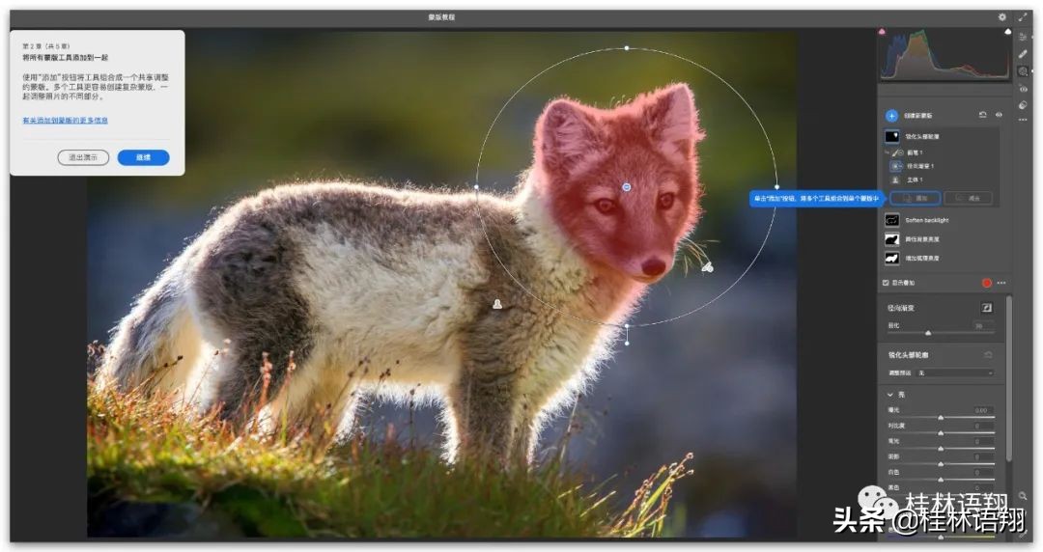Image resolution: width=1043 pixels, height=552 pixels.
Task: Click the mask reset arrow icon
Action: pos(982,115)
